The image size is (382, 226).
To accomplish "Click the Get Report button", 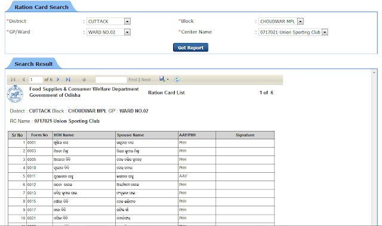I will click(190, 48).
